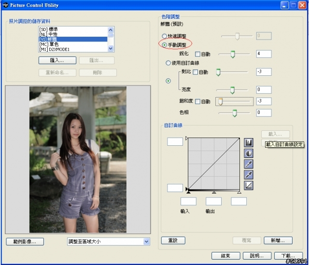This screenshot has width=309, height=265.
Task: Click the 銳化 value field showing 4
Action: pos(264,54)
